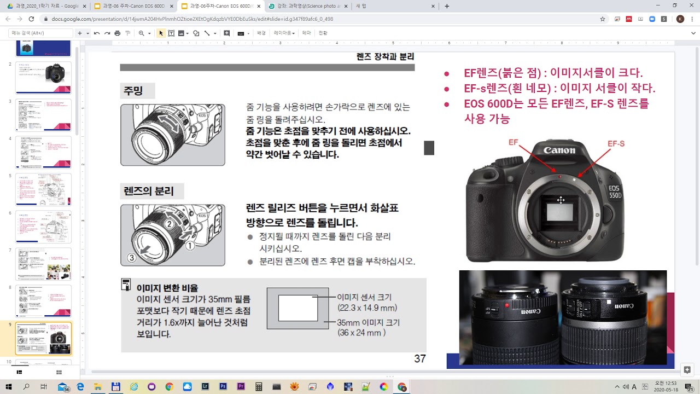
Task: Select slide 4 thumbnail
Action: click(43, 152)
